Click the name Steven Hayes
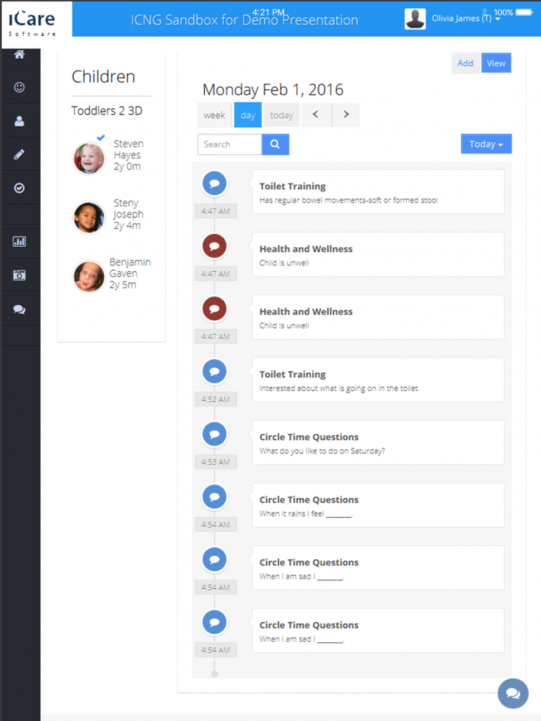The height and width of the screenshot is (721, 541). tap(128, 150)
